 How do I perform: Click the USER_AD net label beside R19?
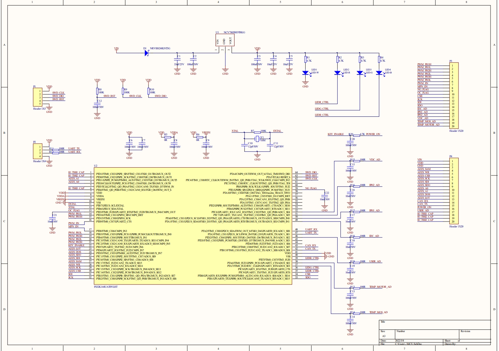pos(375,261)
